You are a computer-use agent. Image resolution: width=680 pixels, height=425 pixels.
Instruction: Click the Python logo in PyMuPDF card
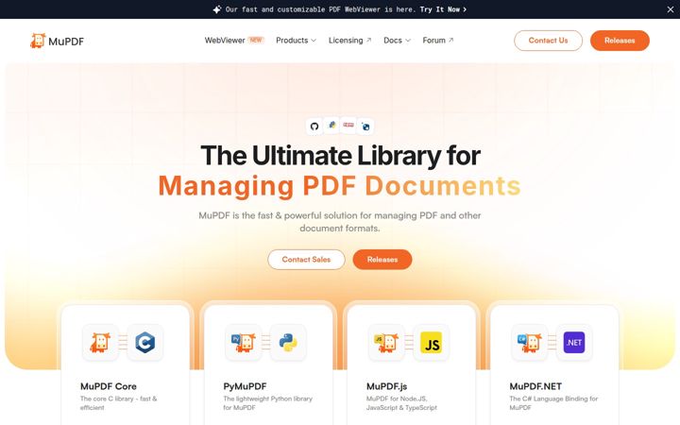tap(288, 343)
